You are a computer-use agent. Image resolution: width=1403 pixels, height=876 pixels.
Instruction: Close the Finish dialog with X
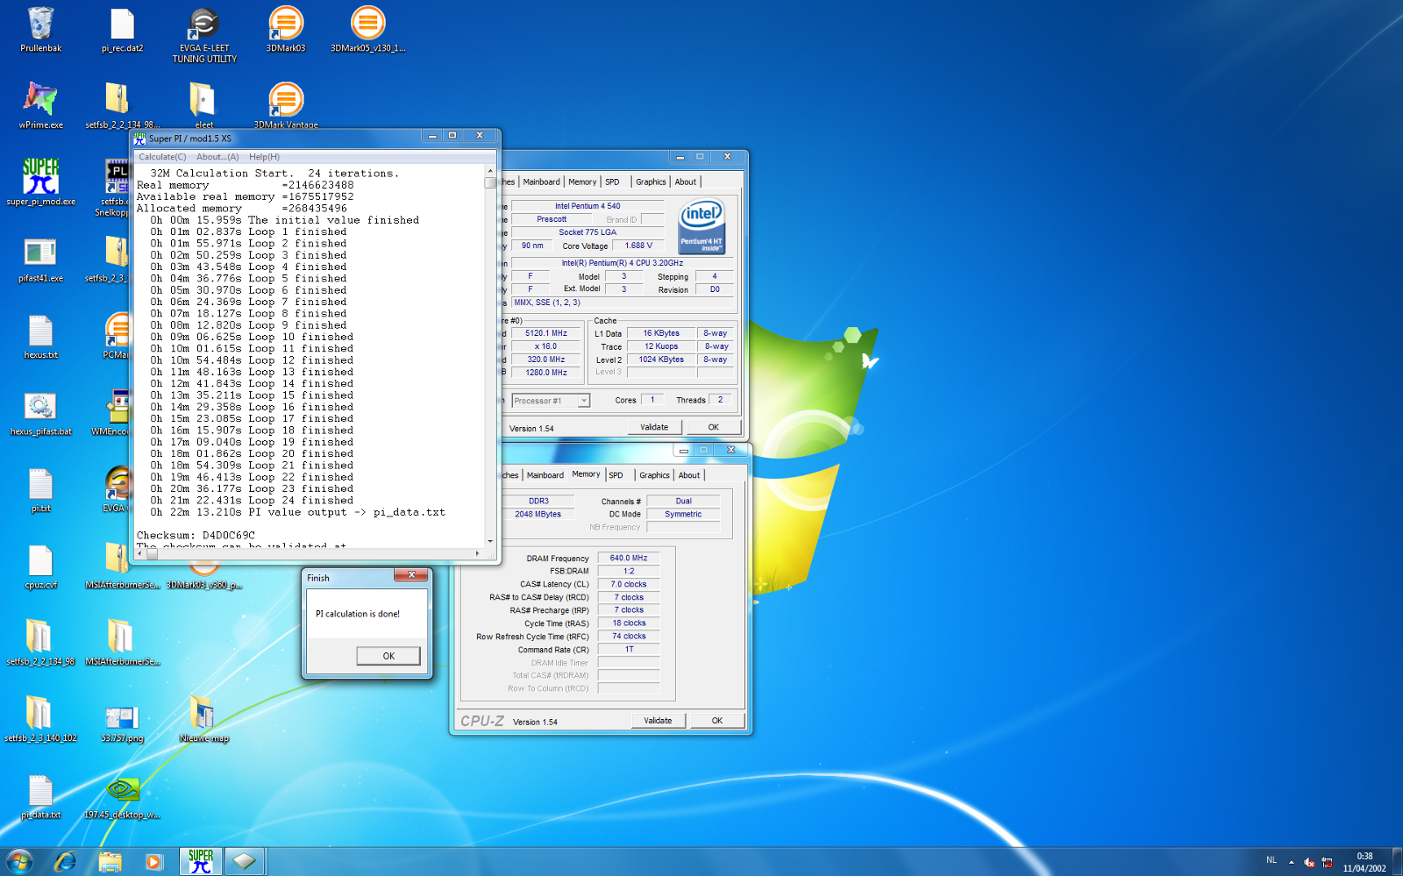410,575
